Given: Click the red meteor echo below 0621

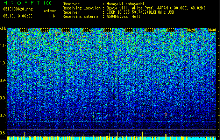Looking at the screenshot, I should point(25,115).
